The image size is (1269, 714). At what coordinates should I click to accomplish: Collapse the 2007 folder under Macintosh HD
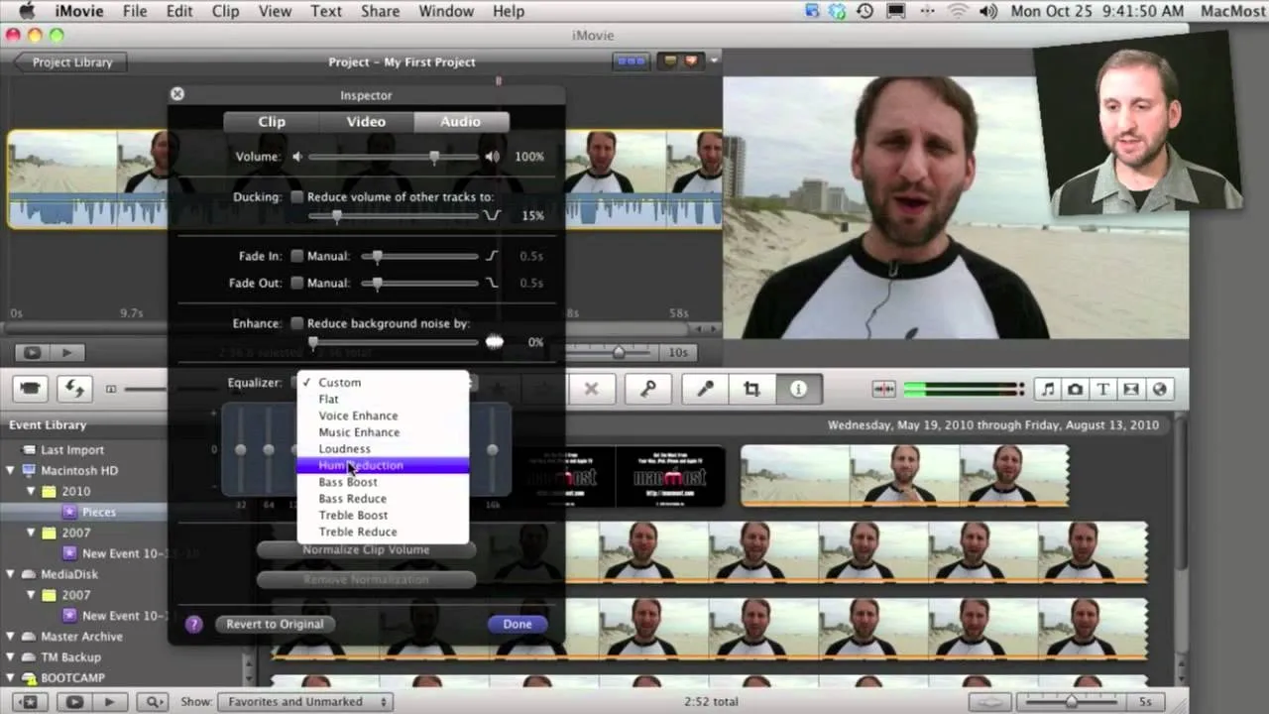pyautogui.click(x=31, y=533)
